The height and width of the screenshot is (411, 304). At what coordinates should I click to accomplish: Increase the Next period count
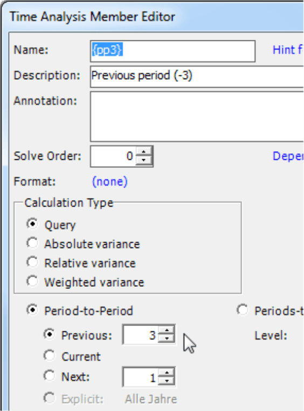(167, 373)
